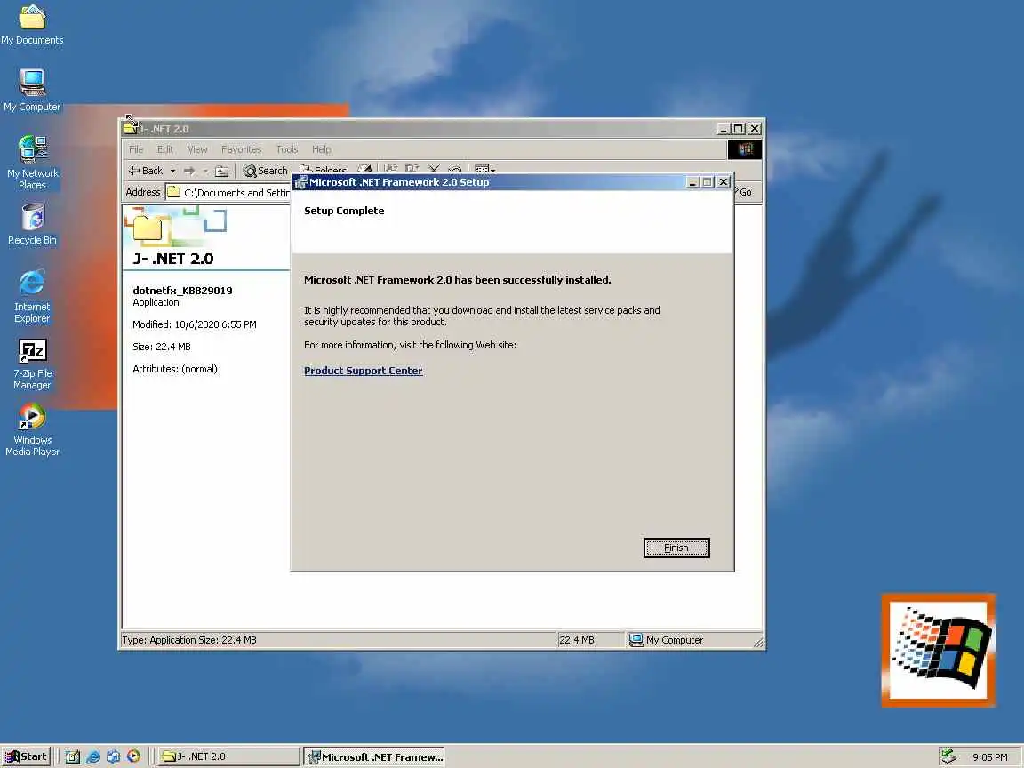Click the Back button in Explorer toolbar
The image size is (1024, 768).
[146, 171]
